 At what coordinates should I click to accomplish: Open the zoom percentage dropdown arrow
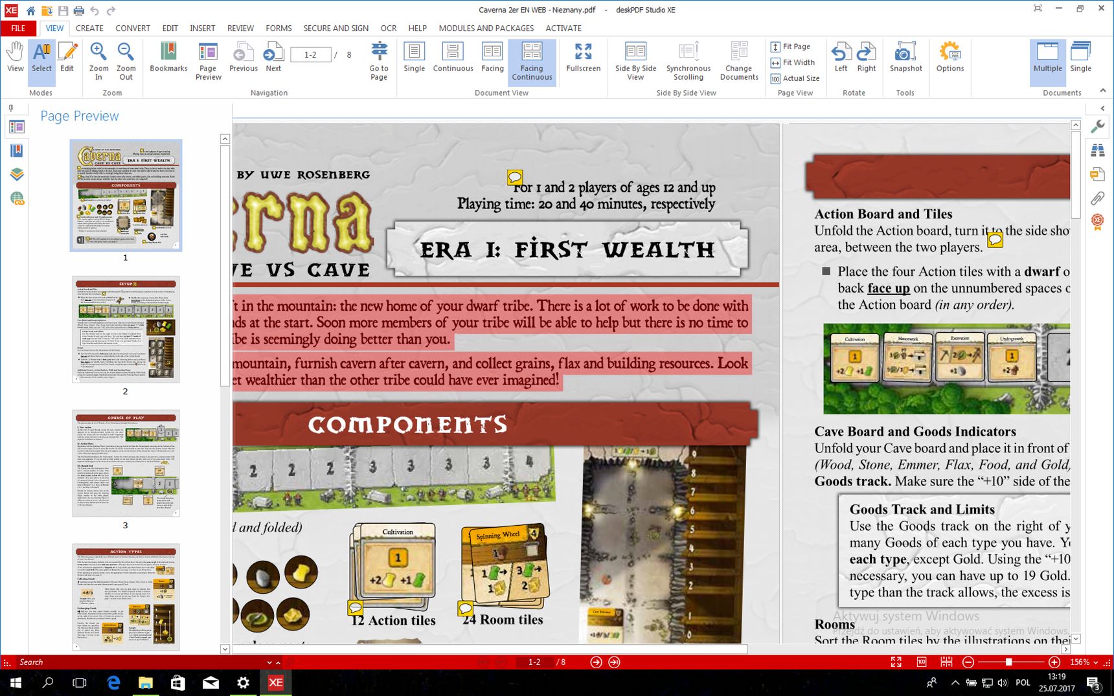(x=1096, y=662)
